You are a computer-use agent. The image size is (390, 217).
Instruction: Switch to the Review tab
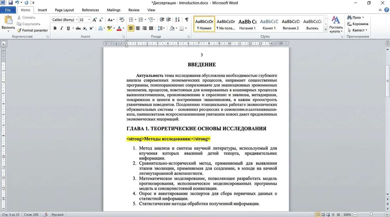tap(134, 10)
